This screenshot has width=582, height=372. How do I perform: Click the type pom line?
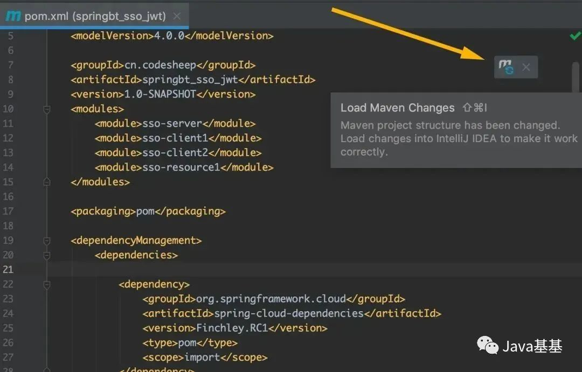pyautogui.click(x=190, y=343)
